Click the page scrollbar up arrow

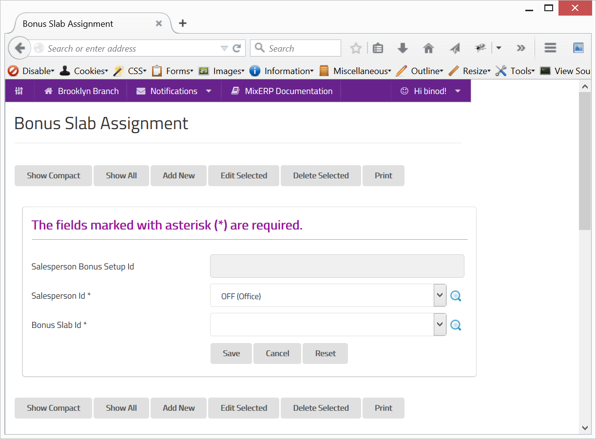coord(585,86)
